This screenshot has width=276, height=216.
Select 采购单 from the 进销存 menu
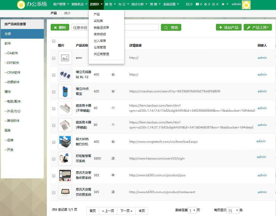coord(98,21)
